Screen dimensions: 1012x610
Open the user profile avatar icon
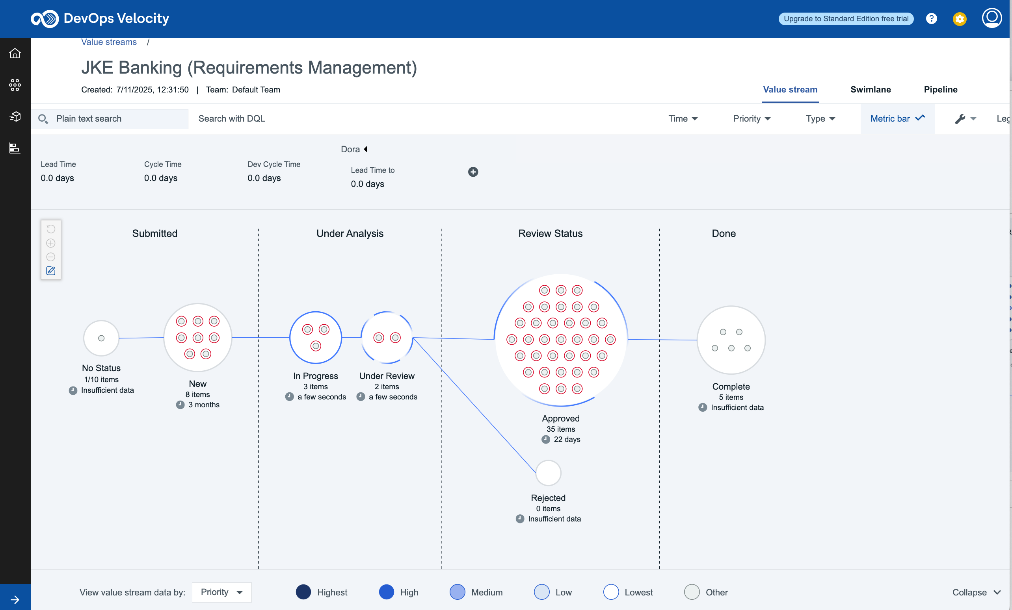point(992,18)
